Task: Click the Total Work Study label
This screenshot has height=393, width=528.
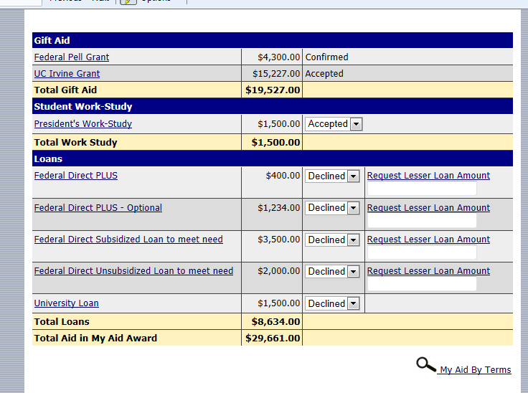Action: tap(75, 143)
